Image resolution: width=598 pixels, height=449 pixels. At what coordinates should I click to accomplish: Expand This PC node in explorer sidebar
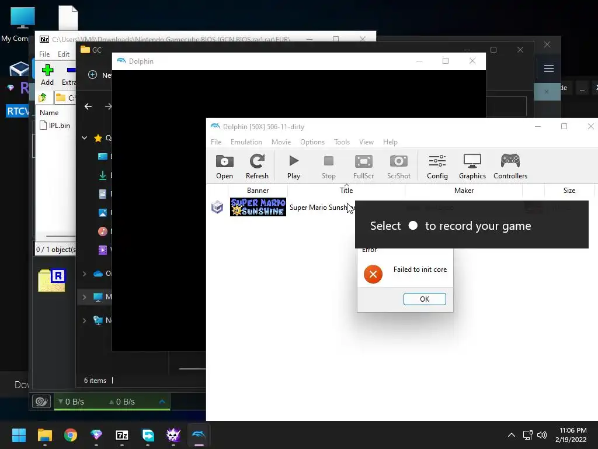[x=84, y=296]
